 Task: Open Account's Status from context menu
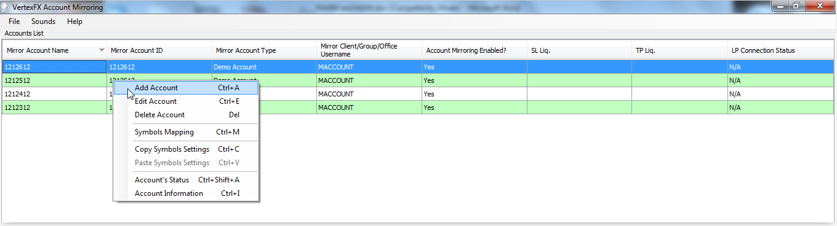(186, 180)
